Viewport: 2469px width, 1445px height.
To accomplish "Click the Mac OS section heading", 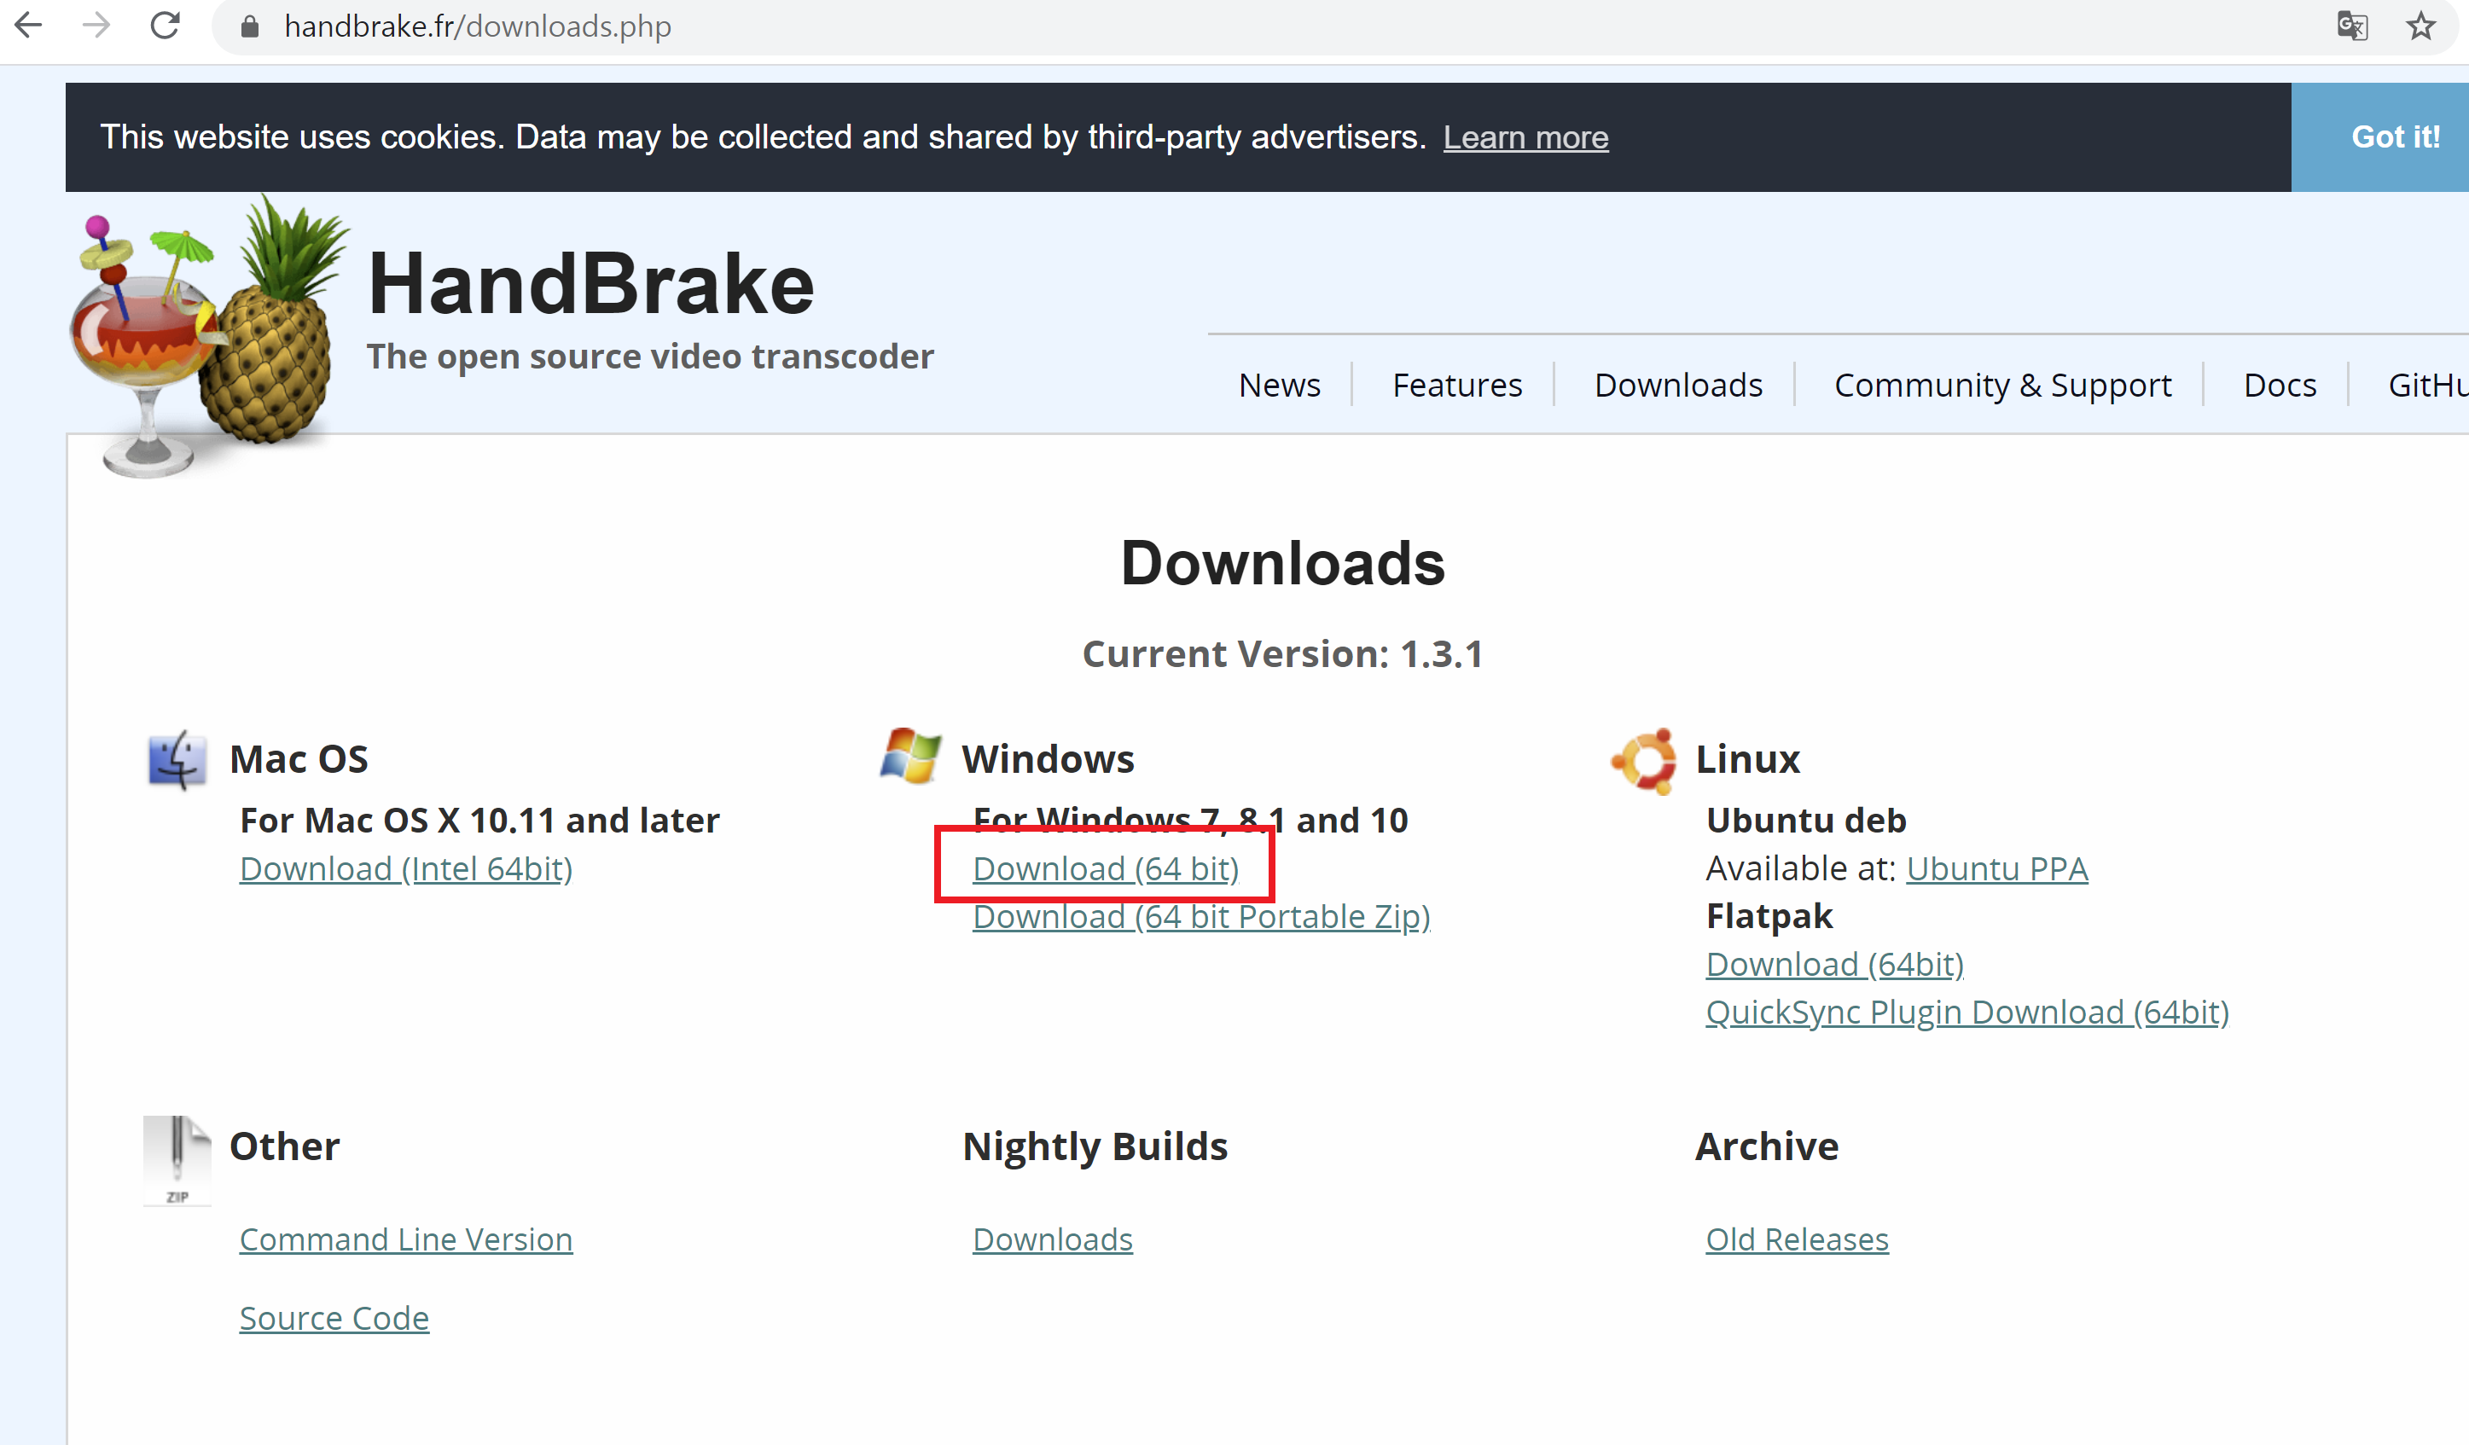I will [299, 759].
